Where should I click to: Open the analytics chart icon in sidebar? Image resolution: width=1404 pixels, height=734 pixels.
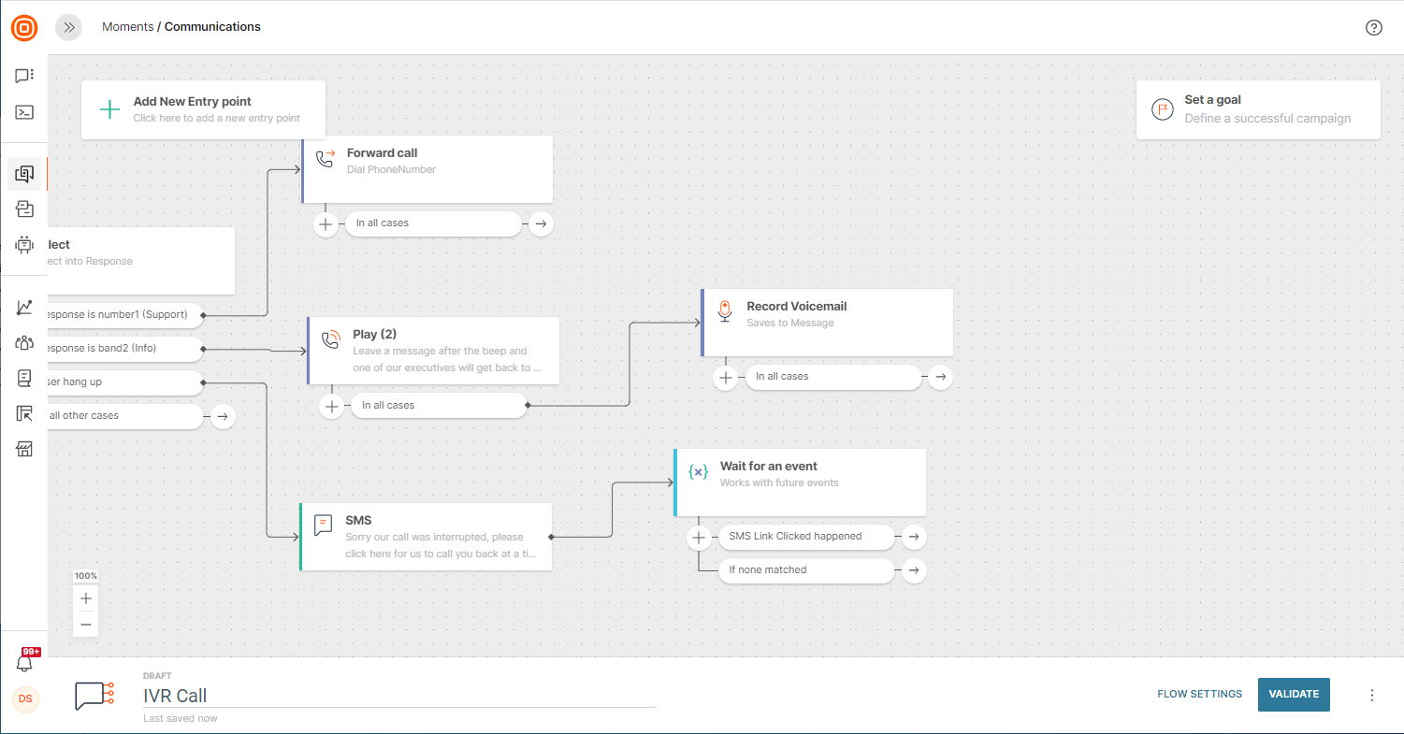click(24, 308)
